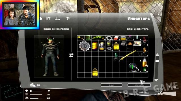181x101 pixels.
Task: Click the weight bar showing 66
Action: pyautogui.click(x=36, y=98)
